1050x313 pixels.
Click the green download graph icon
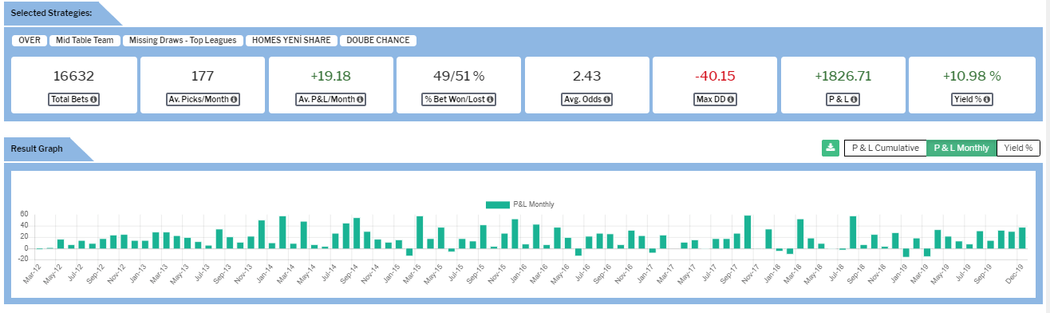click(x=831, y=148)
